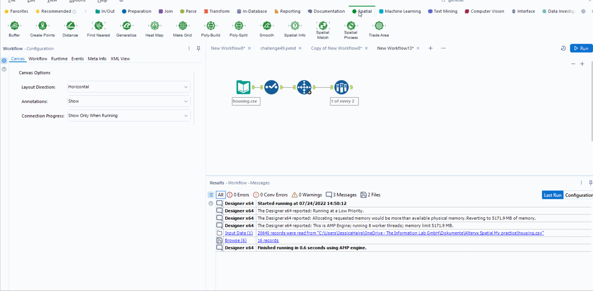Run the workflow

[x=581, y=48]
